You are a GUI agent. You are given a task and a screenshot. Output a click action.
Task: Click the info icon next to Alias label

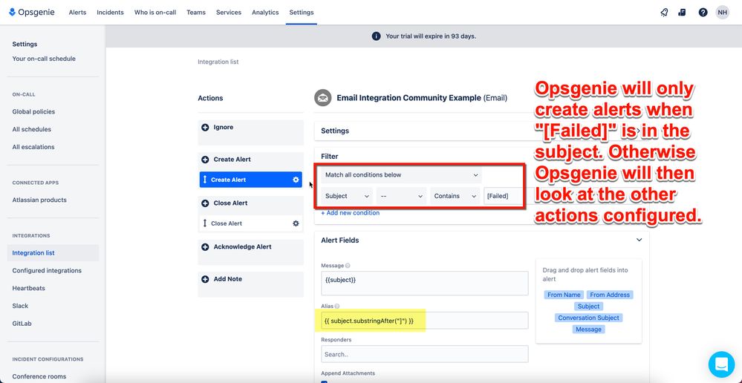tap(337, 307)
